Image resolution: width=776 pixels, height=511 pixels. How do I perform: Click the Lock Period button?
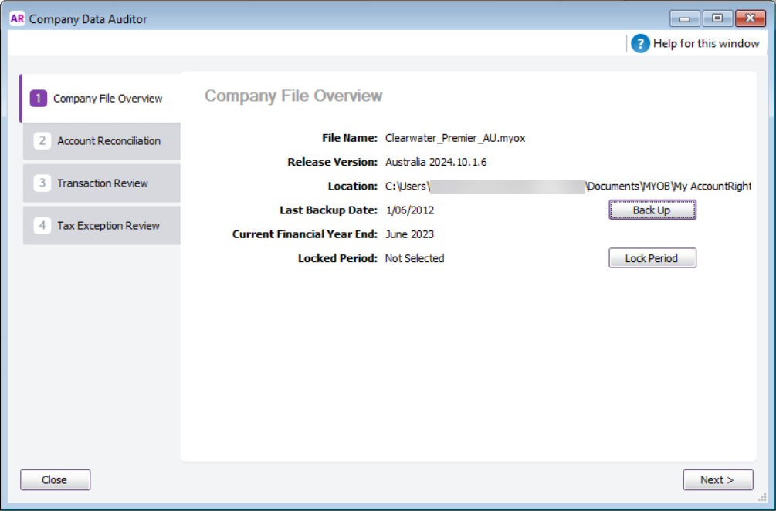click(652, 257)
